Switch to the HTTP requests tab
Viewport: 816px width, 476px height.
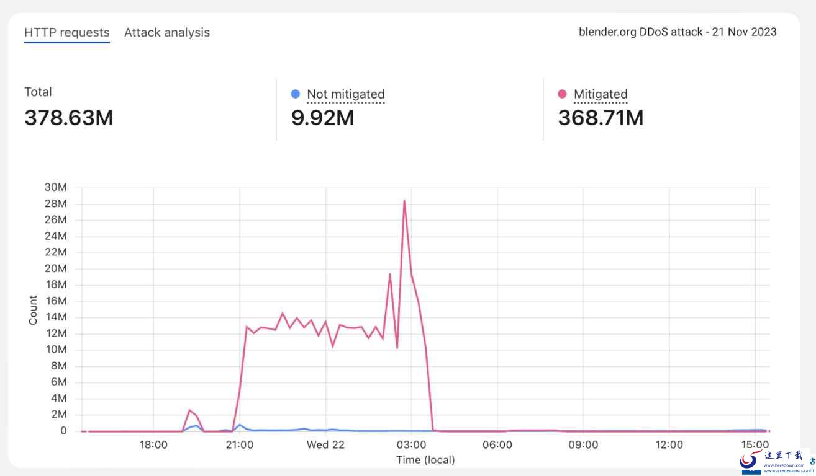(66, 33)
